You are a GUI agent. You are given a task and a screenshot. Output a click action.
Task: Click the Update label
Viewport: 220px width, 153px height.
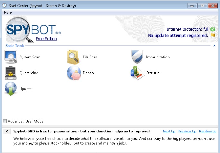[x=25, y=89]
